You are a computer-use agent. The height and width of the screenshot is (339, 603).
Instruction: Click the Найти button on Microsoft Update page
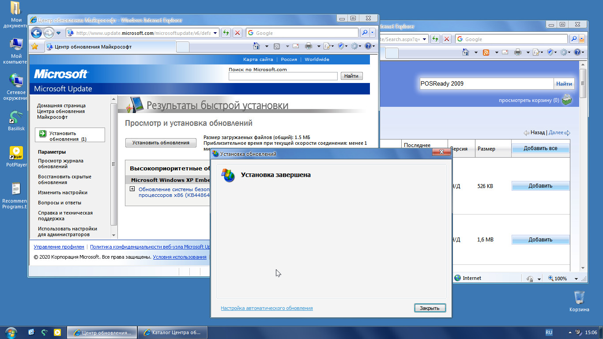pyautogui.click(x=351, y=76)
